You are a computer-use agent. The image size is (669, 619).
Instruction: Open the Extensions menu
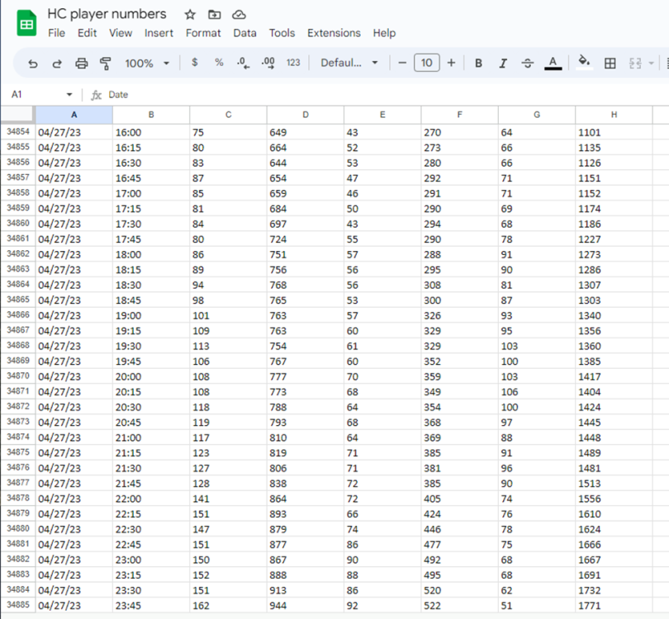(334, 33)
